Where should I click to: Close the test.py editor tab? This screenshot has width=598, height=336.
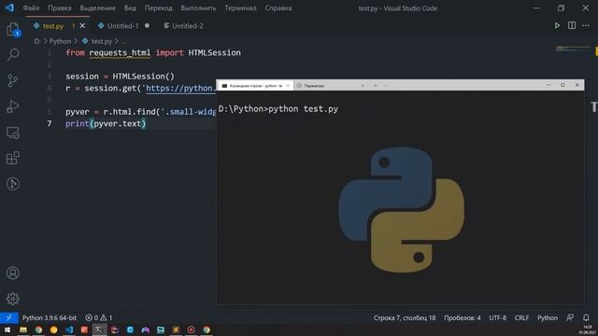coord(82,26)
